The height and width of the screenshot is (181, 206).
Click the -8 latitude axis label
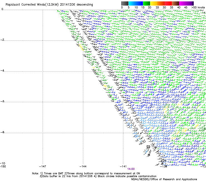tap(2, 132)
